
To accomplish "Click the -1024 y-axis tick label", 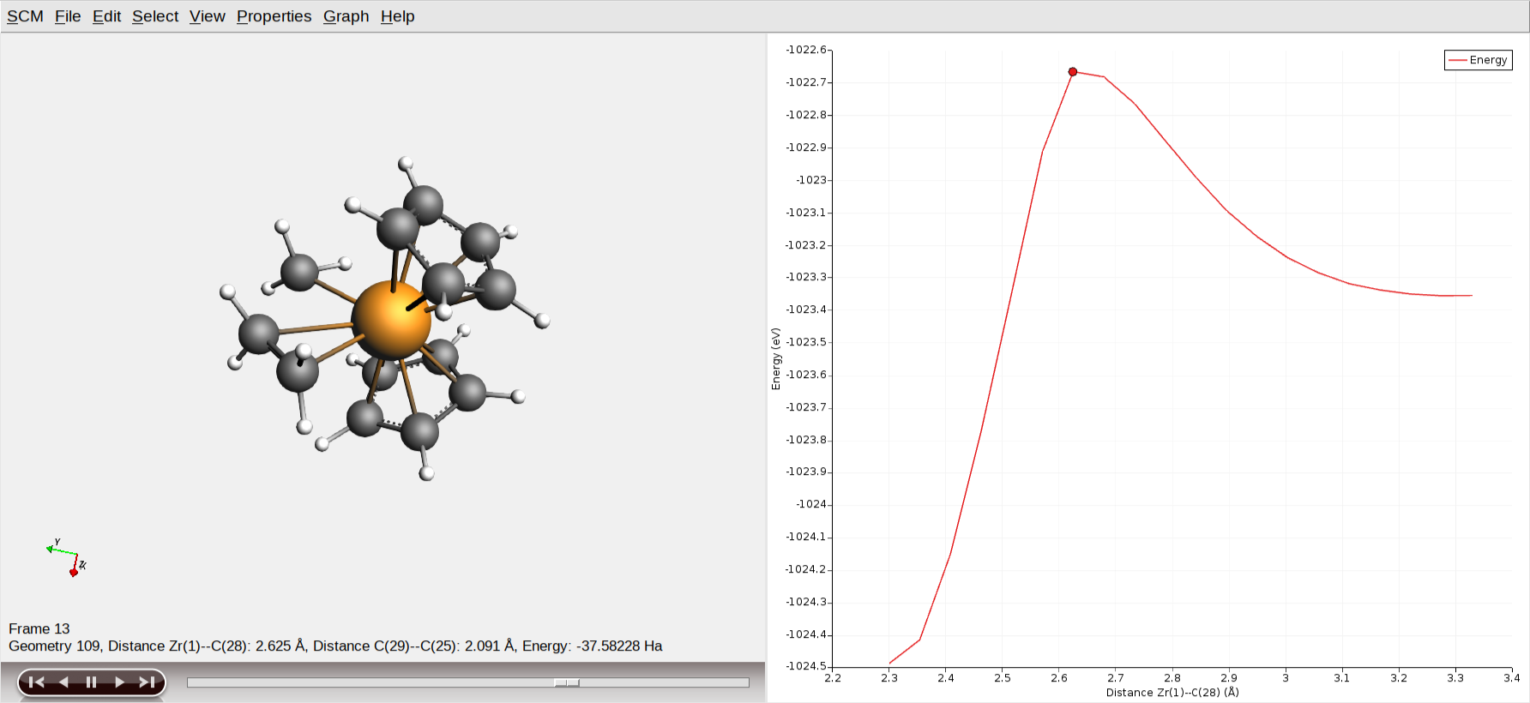I will pyautogui.click(x=811, y=504).
